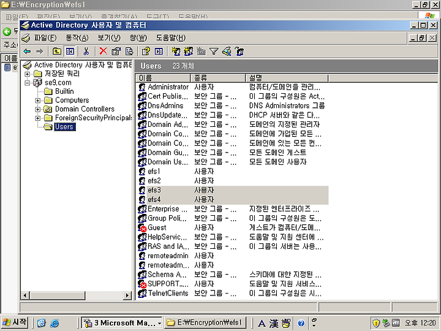The height and width of the screenshot is (331, 441).
Task: Open Properties with the toolbar icon
Action: pyautogui.click(x=116, y=51)
